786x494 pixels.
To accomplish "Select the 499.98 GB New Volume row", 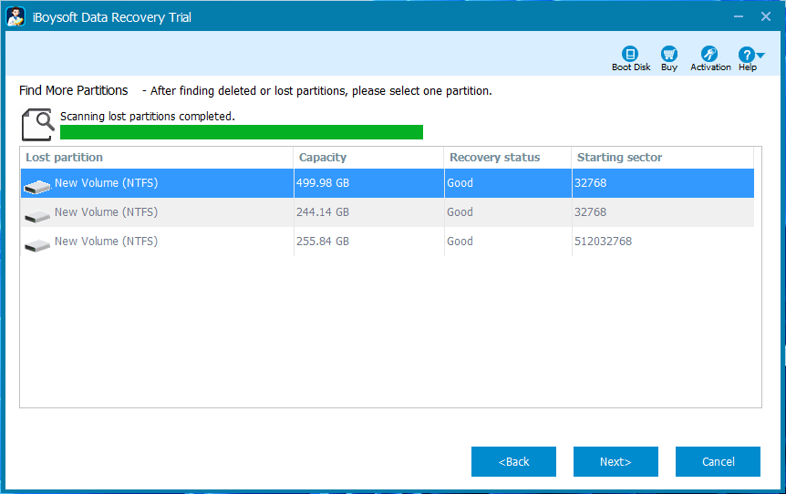I will pos(387,183).
